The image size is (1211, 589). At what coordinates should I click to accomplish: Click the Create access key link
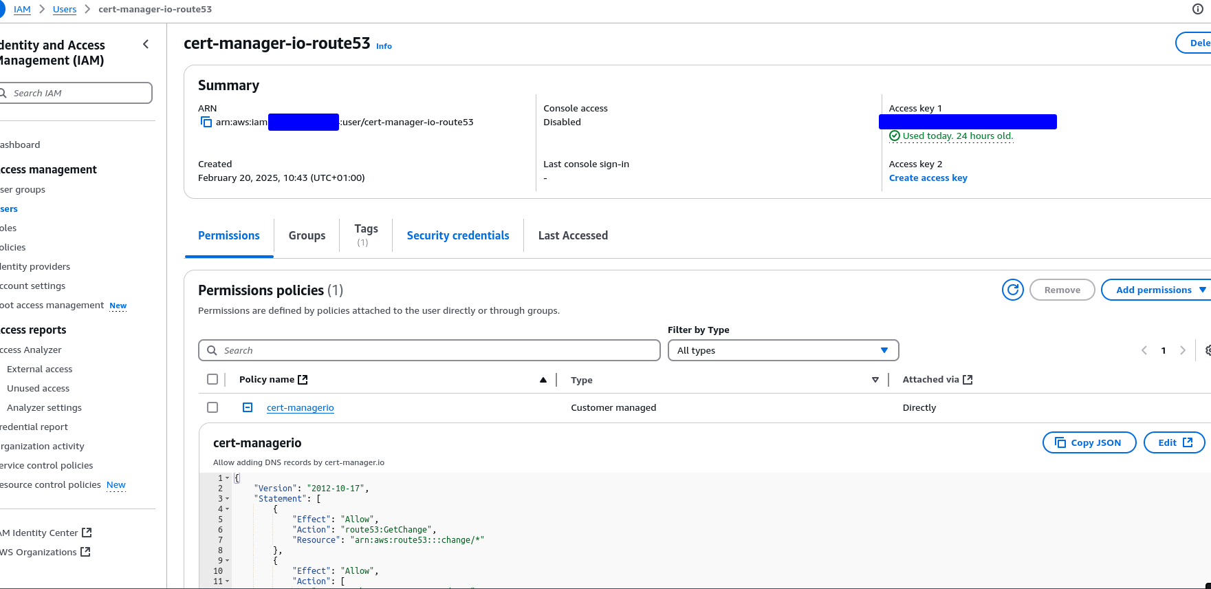click(928, 178)
